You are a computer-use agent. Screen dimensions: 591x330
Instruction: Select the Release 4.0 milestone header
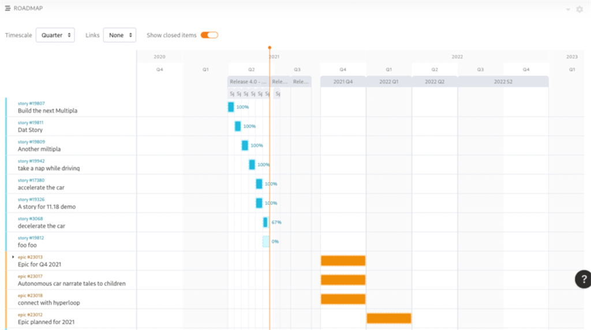tap(248, 82)
